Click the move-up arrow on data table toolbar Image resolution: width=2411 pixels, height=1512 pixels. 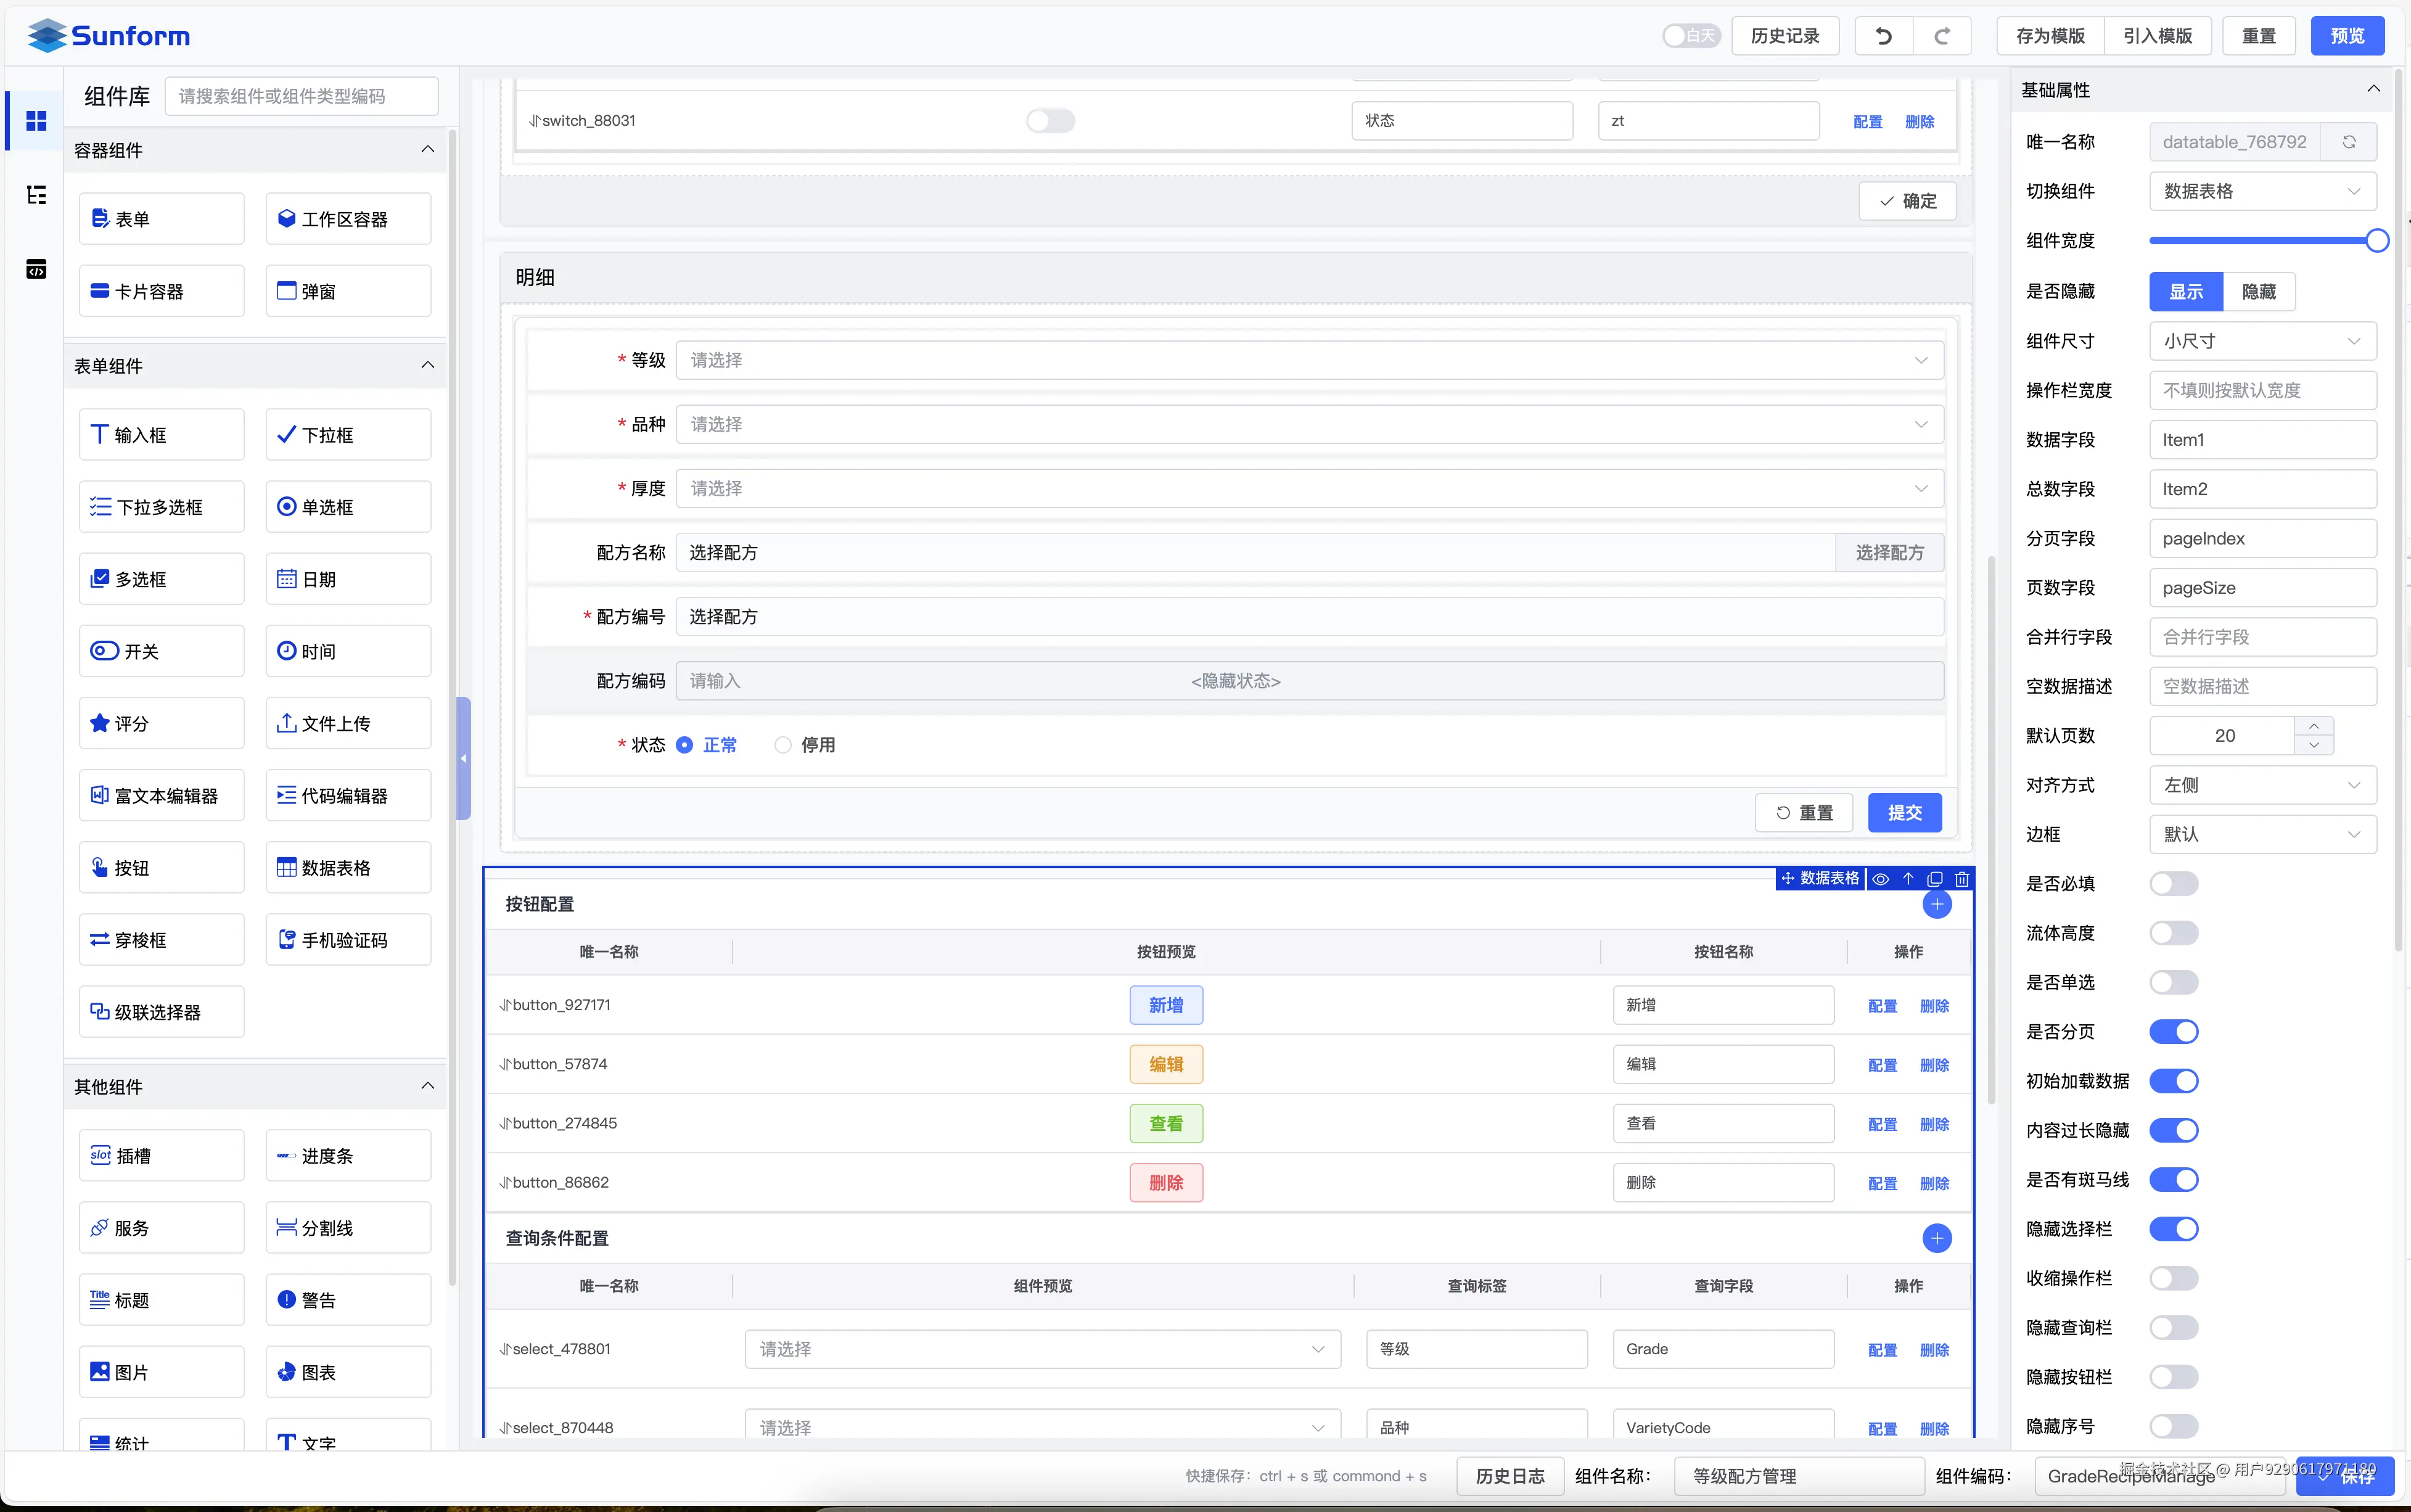click(x=1908, y=879)
